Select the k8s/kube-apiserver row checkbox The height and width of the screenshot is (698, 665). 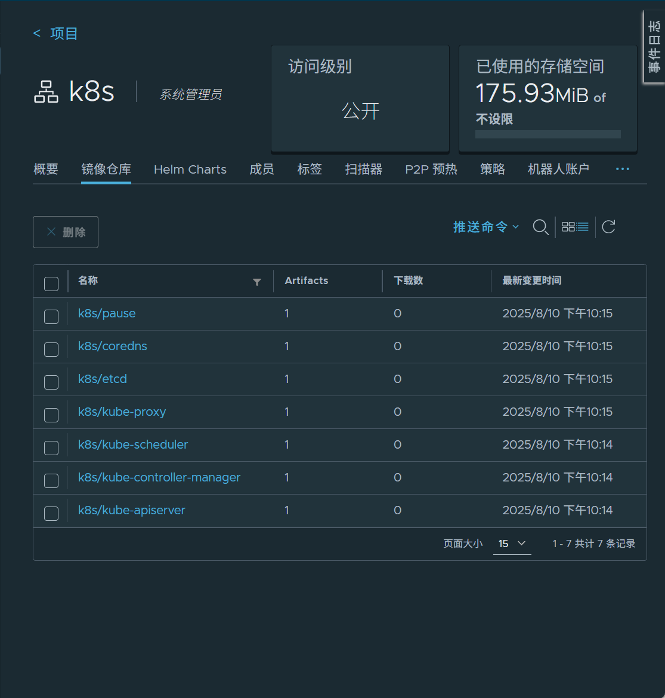coord(51,513)
